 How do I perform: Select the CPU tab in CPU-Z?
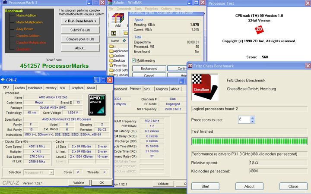[x=6, y=88]
